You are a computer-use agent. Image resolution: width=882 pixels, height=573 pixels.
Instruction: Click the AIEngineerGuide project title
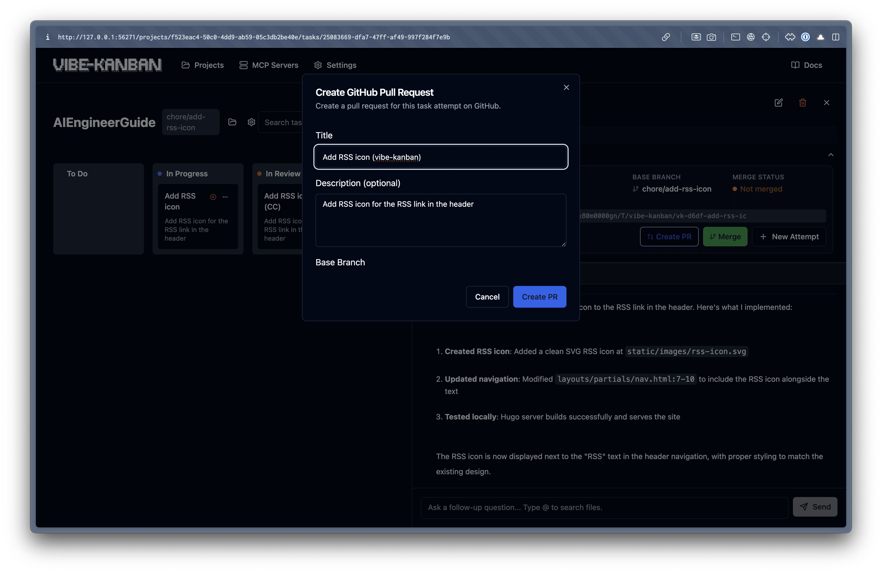104,123
